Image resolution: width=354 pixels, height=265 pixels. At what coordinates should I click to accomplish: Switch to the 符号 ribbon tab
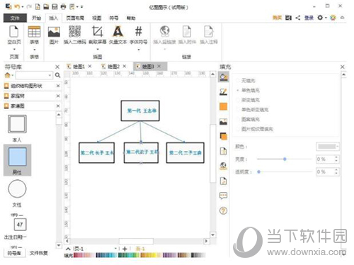click(113, 18)
